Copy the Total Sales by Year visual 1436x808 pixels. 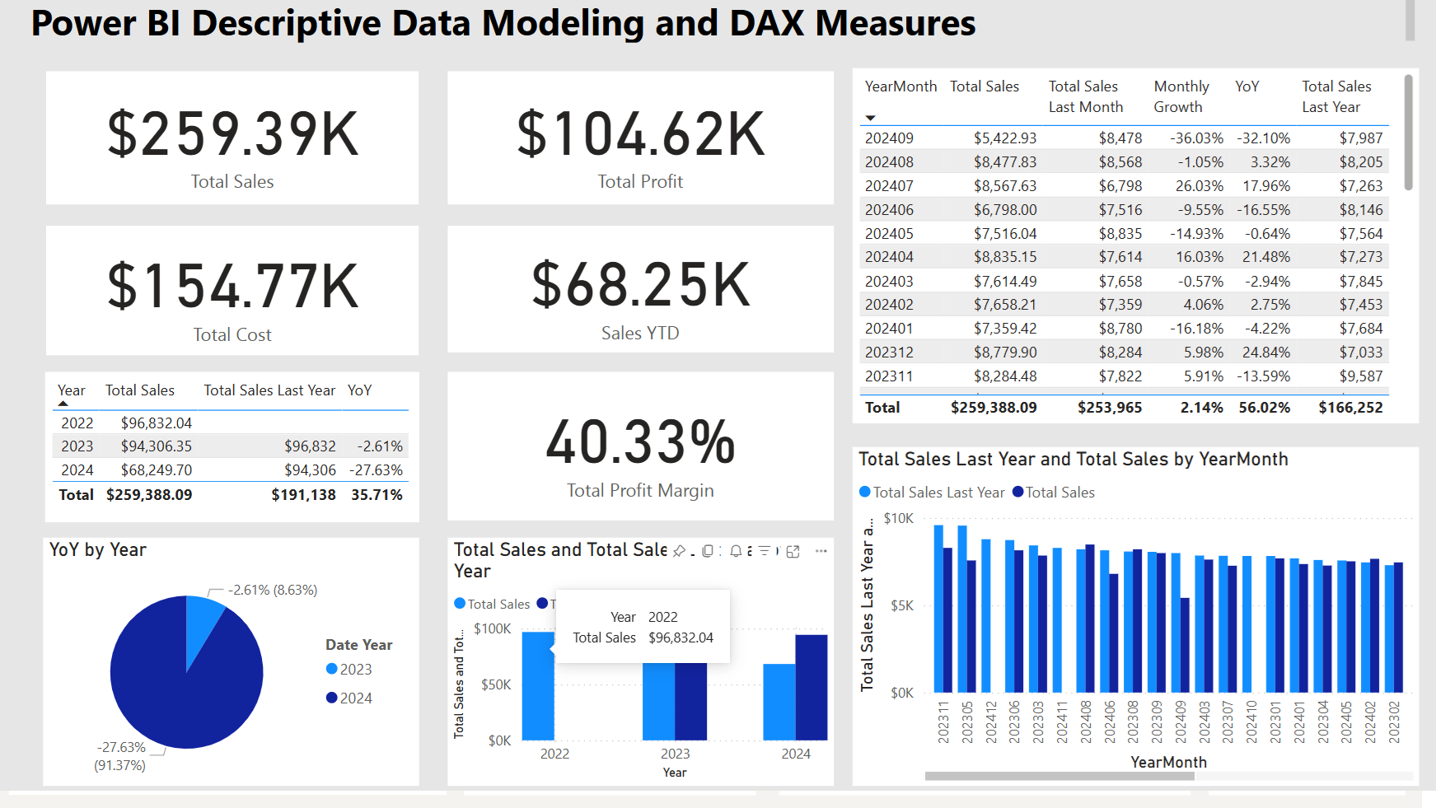[708, 551]
